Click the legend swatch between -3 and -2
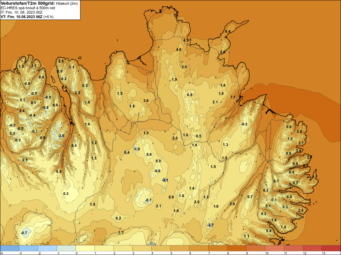 tap(29, 248)
